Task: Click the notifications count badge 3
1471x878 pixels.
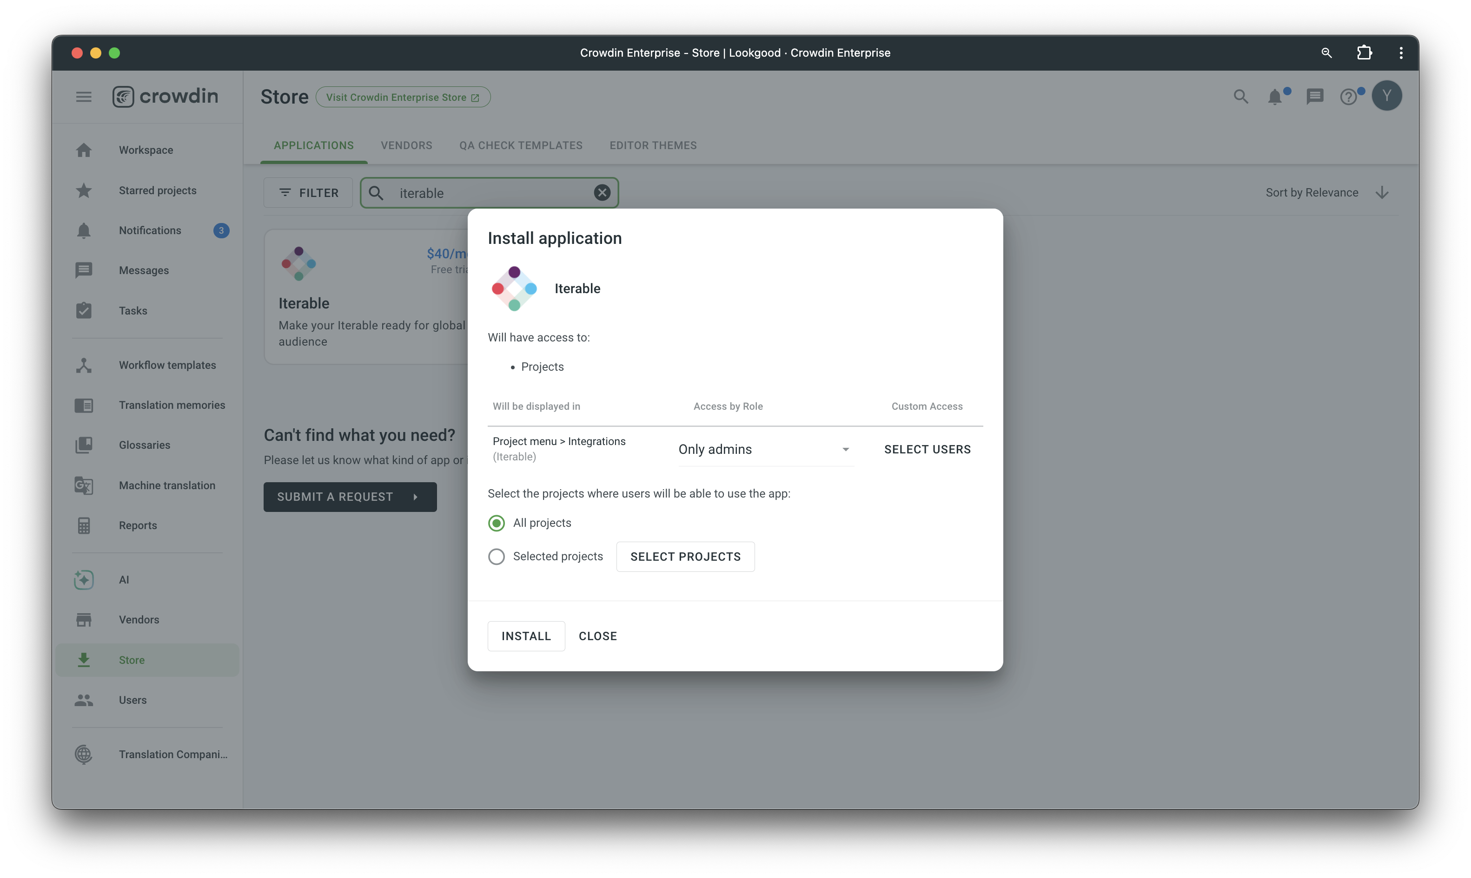Action: pos(221,231)
